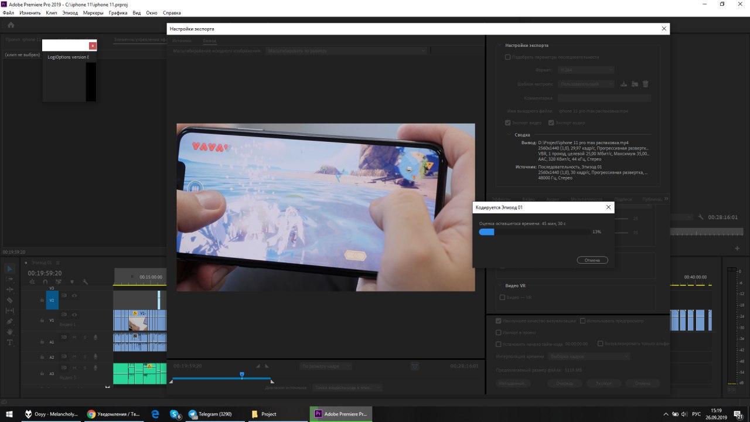Open source scaling dropdown
Viewport: 750px width, 422px height.
(346, 51)
